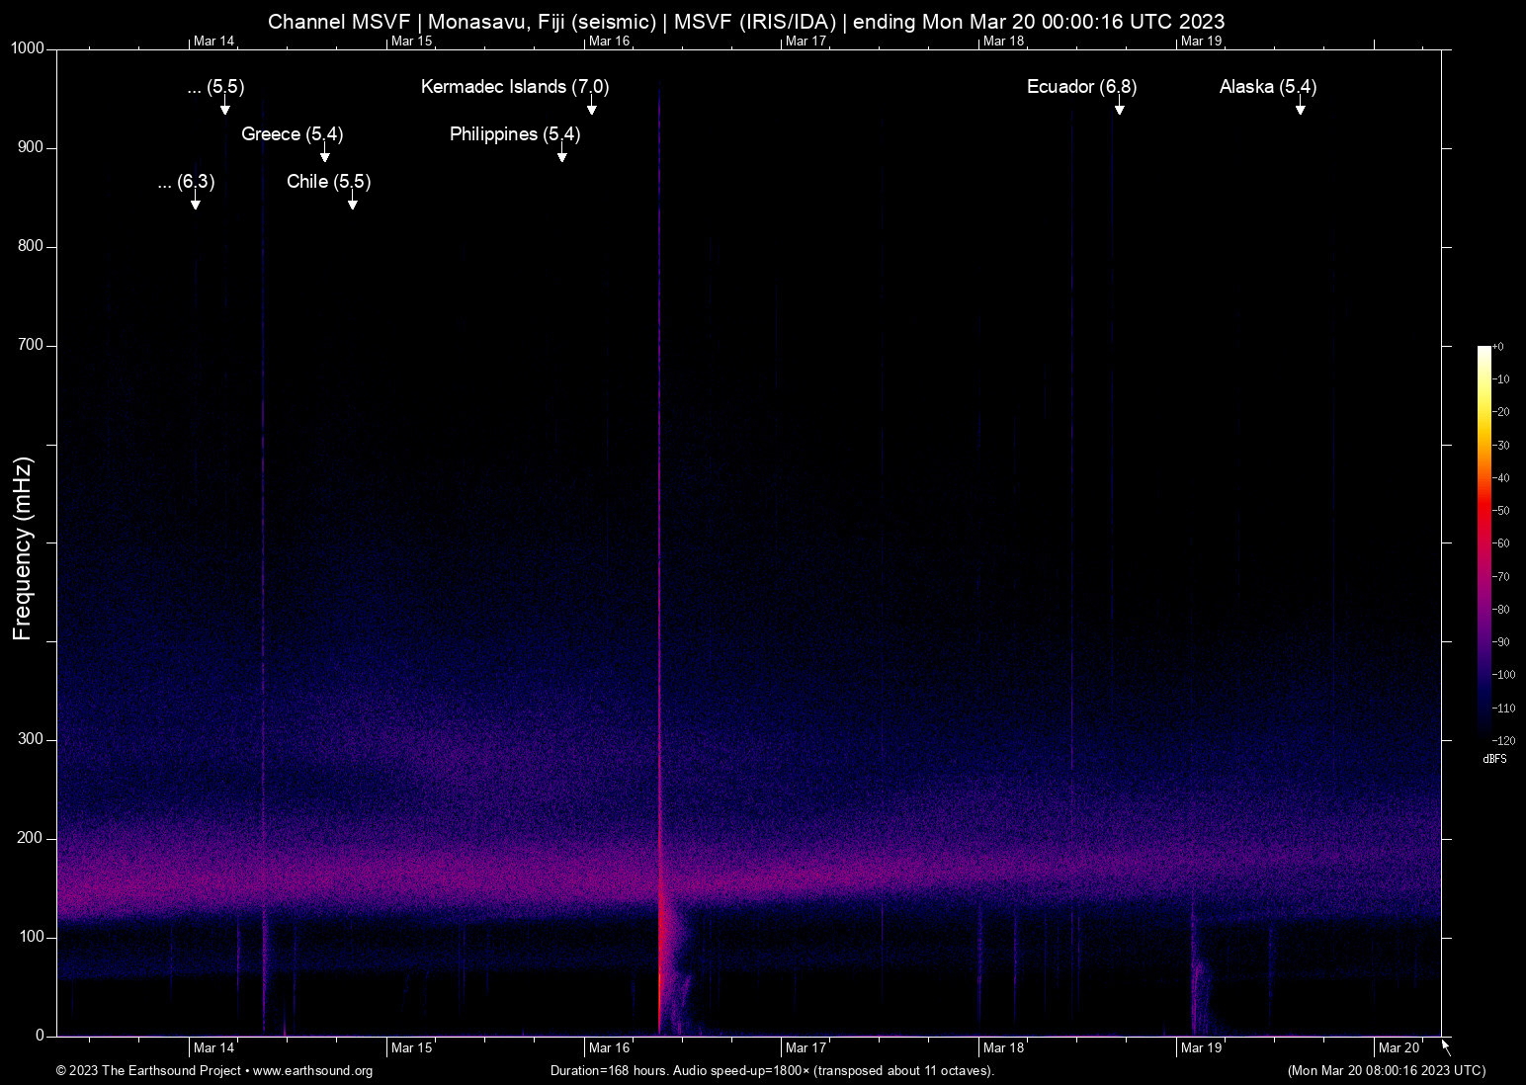Click the dBFS unit label under colorbar
Image resolution: width=1526 pixels, height=1085 pixels.
coord(1494,759)
